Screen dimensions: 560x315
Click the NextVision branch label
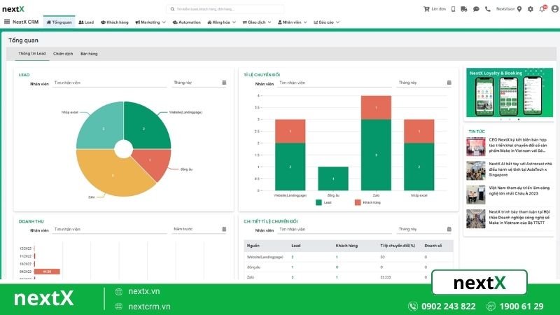pyautogui.click(x=505, y=9)
